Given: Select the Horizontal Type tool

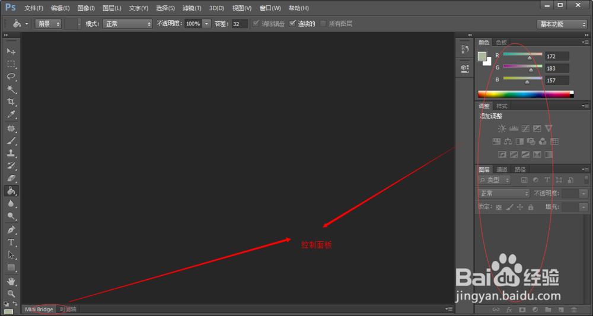Looking at the screenshot, I should 11,242.
